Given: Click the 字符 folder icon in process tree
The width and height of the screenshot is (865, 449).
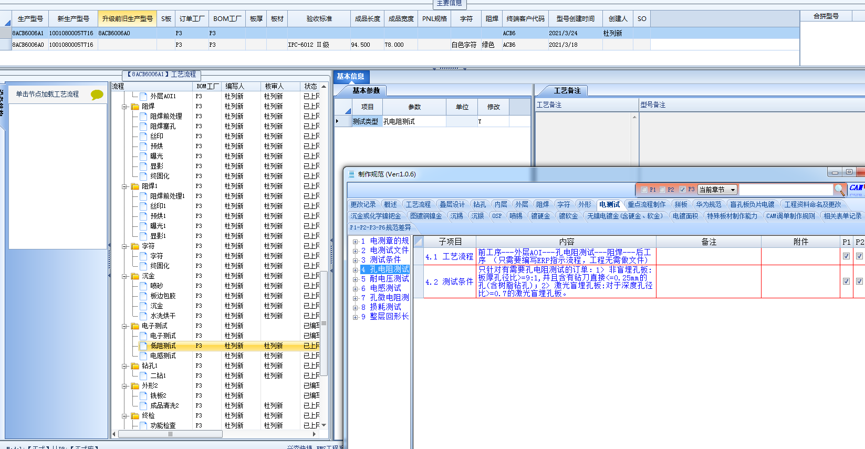Looking at the screenshot, I should [x=135, y=246].
